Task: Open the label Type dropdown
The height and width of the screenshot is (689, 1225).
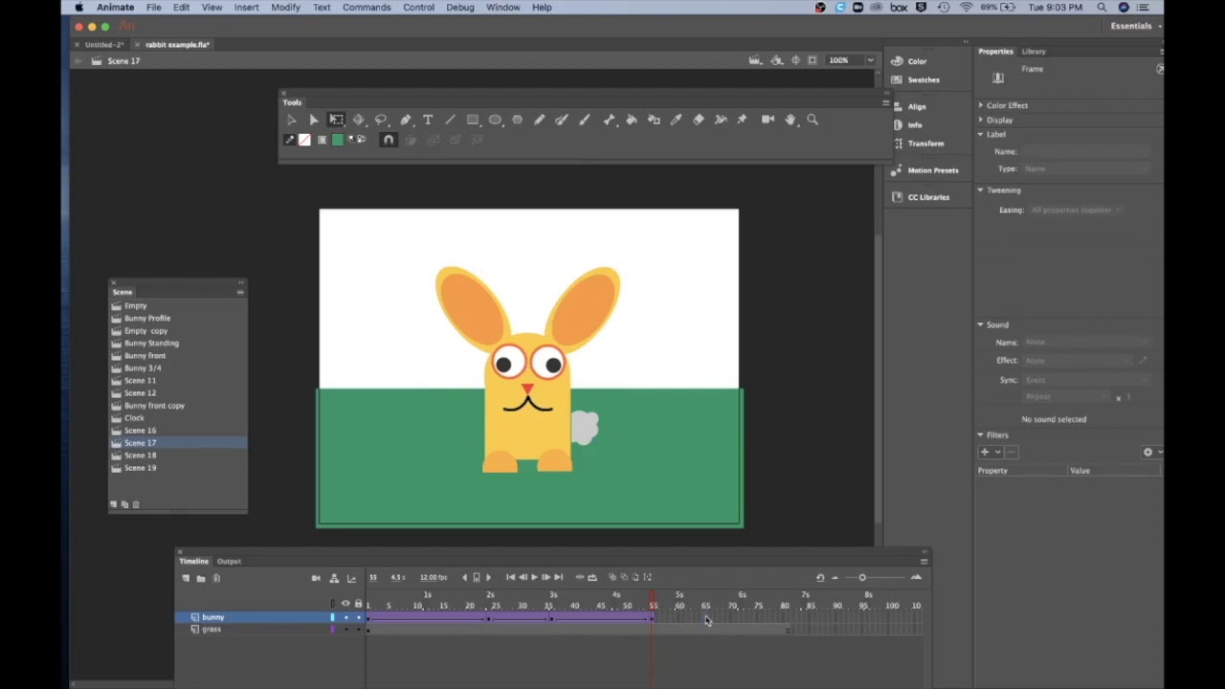Action: pos(1085,169)
